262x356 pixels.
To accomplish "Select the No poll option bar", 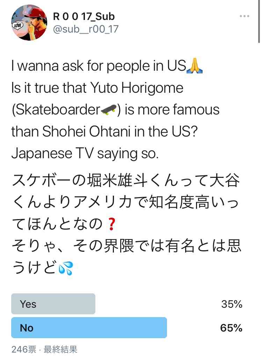I will point(89,328).
